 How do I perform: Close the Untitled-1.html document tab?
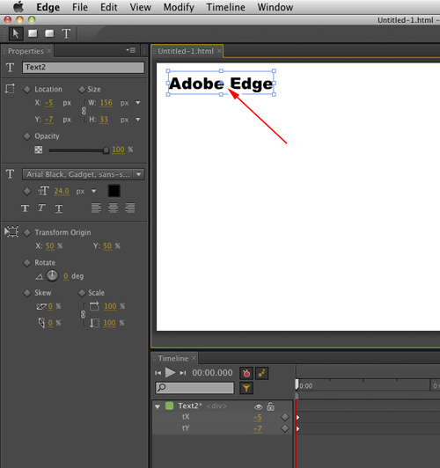pos(219,51)
